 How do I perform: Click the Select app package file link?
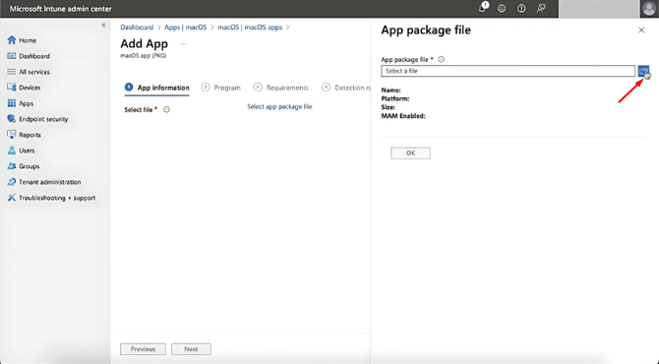pos(279,107)
